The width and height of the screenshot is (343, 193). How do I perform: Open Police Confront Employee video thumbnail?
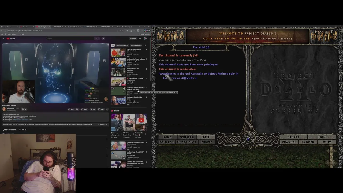pos(118,53)
